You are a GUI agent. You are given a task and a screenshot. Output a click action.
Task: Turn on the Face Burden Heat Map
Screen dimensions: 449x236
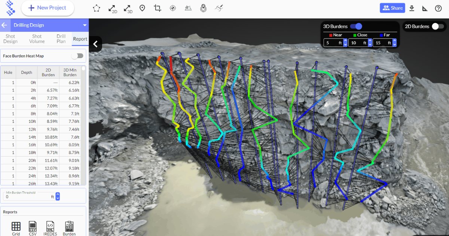click(77, 55)
